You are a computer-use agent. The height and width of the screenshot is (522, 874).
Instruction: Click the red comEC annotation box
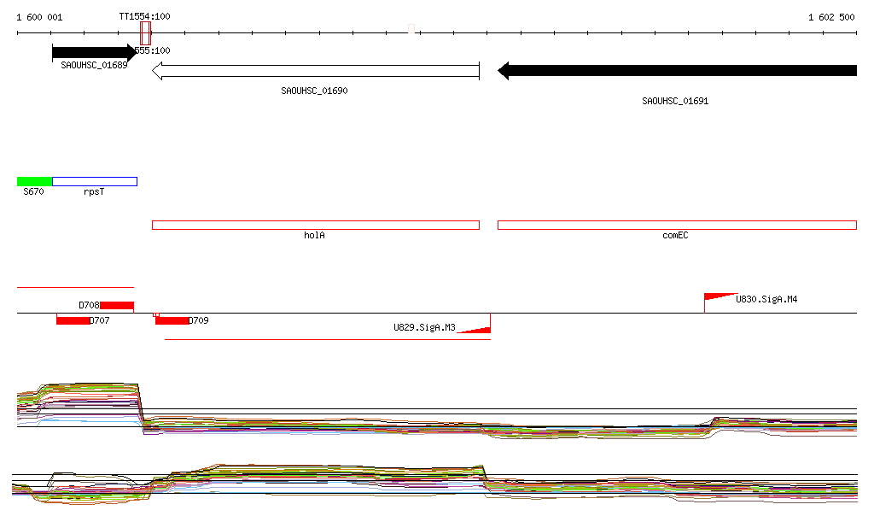point(677,226)
